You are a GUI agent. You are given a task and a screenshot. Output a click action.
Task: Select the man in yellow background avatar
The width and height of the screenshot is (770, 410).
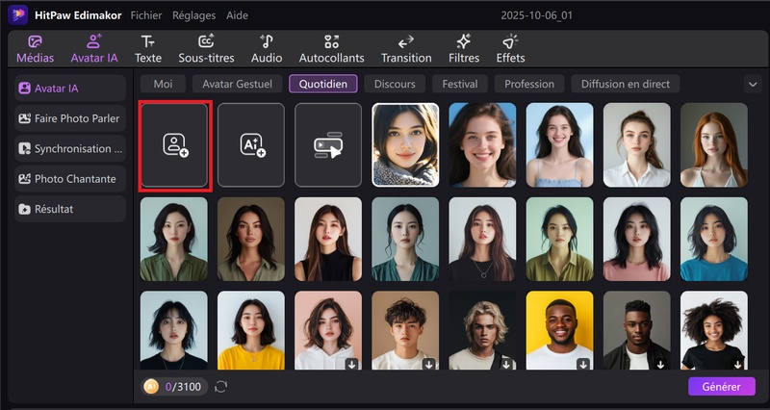point(559,331)
